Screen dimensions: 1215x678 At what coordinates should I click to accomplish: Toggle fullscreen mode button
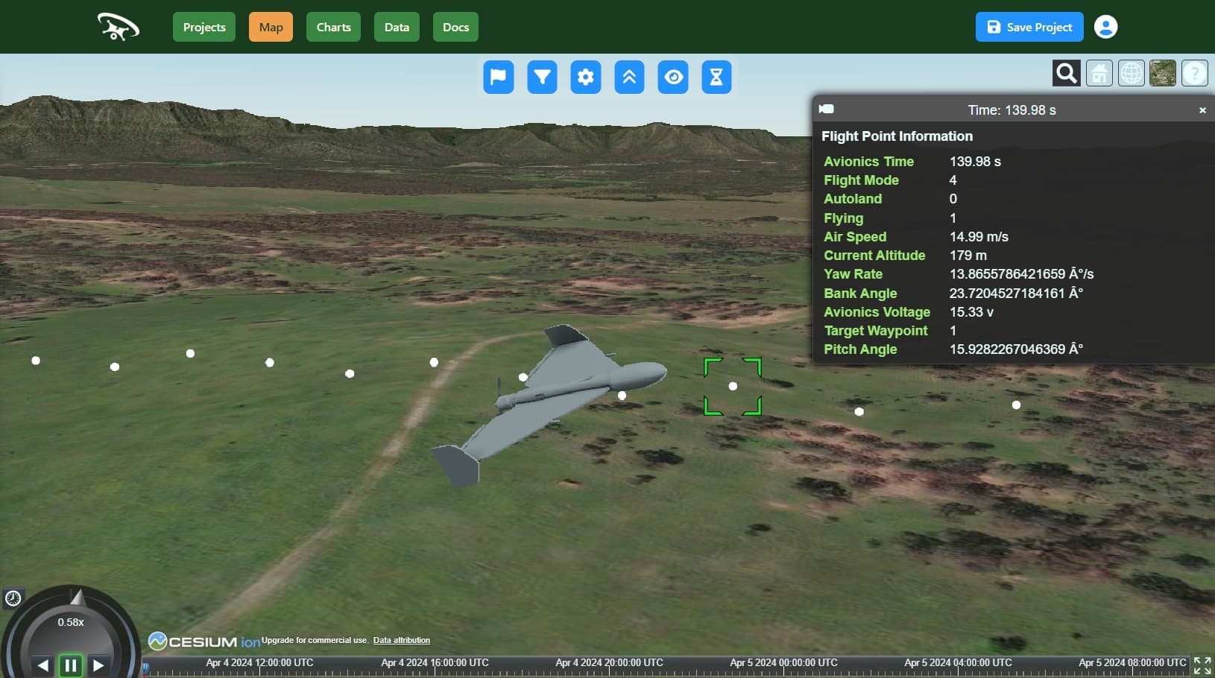(x=1202, y=665)
